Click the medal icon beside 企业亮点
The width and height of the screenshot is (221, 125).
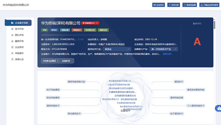coord(12,47)
